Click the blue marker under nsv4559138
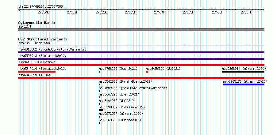Viewport: 273px width, 135px height. coord(99,91)
